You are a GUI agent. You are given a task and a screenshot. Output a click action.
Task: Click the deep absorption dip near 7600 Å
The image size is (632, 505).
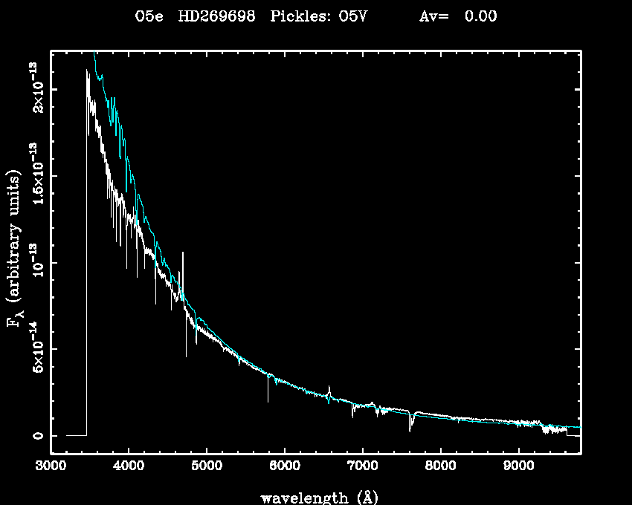[x=410, y=426]
